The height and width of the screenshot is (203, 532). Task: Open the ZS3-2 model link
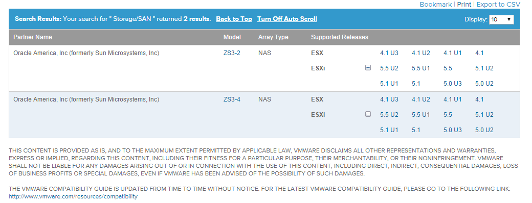pos(232,53)
